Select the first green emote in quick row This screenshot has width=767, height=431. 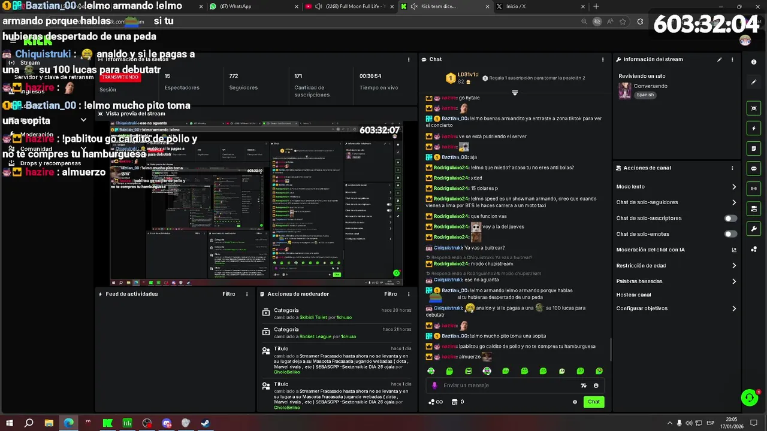(431, 371)
